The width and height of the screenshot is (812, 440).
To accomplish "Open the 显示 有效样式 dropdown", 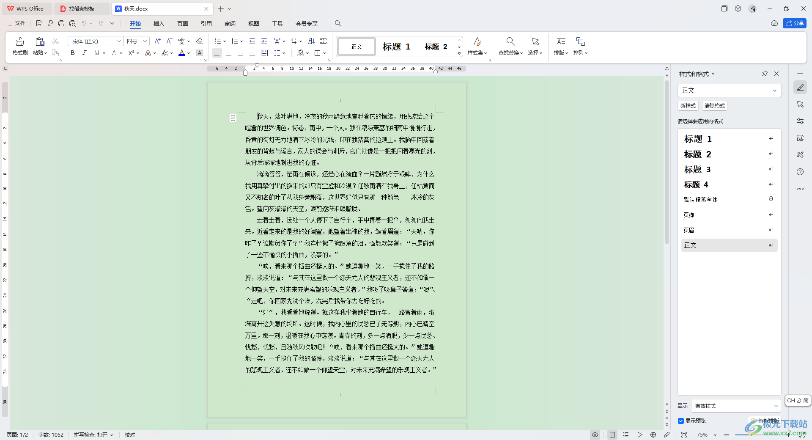I will [736, 406].
